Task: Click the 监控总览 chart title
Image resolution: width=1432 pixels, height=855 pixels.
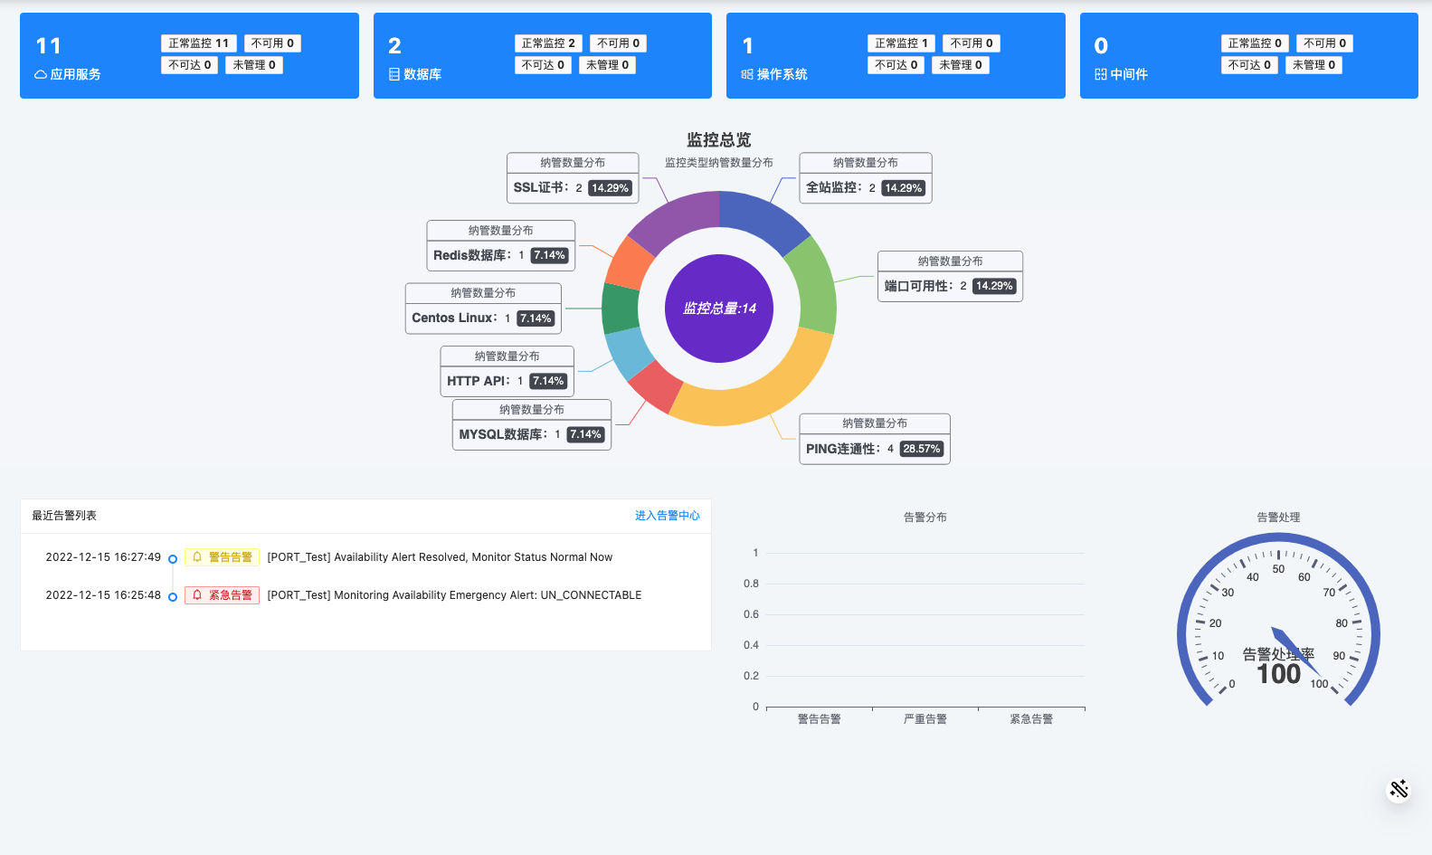Action: click(x=719, y=139)
